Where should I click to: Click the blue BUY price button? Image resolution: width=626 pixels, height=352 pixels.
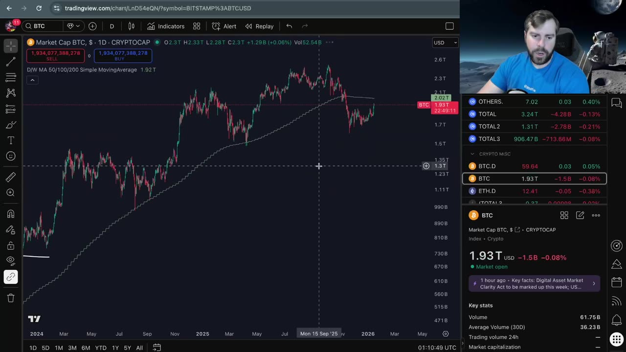pyautogui.click(x=123, y=56)
